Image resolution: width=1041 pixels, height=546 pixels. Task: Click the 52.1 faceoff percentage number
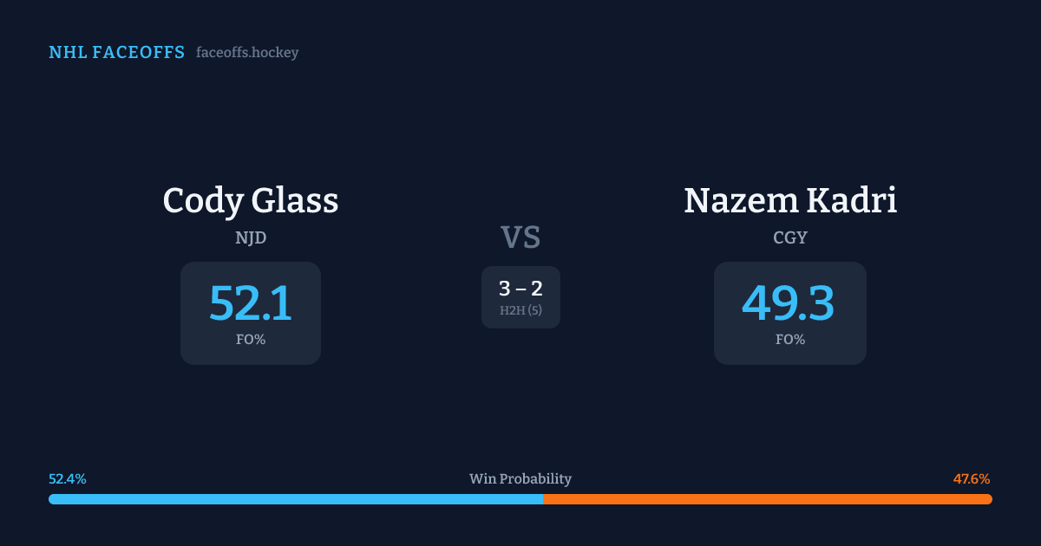(251, 303)
